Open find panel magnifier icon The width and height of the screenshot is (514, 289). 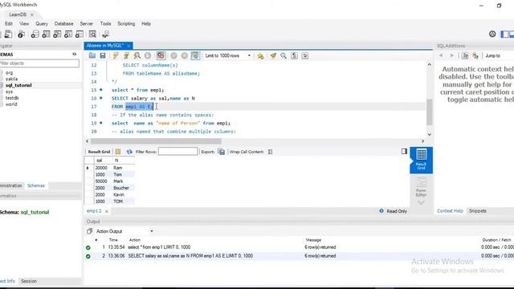[284, 55]
